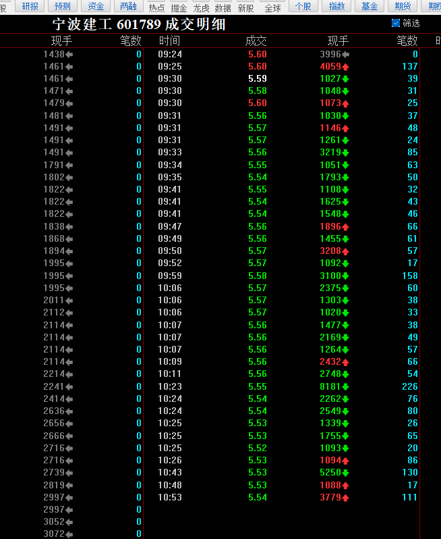Select volume value 3100
The image size is (441, 539).
[x=330, y=276]
